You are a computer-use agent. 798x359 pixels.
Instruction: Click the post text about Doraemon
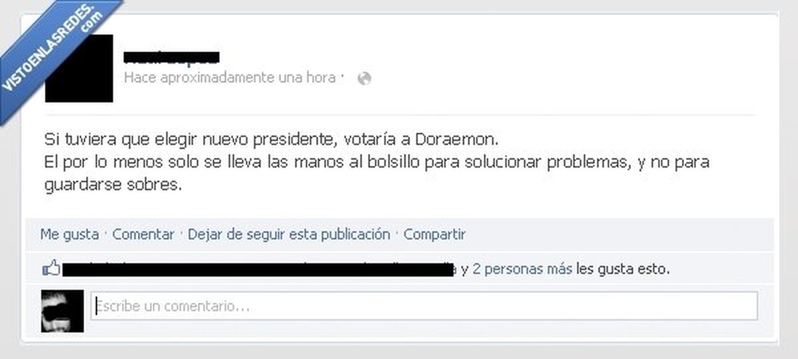[x=377, y=163]
